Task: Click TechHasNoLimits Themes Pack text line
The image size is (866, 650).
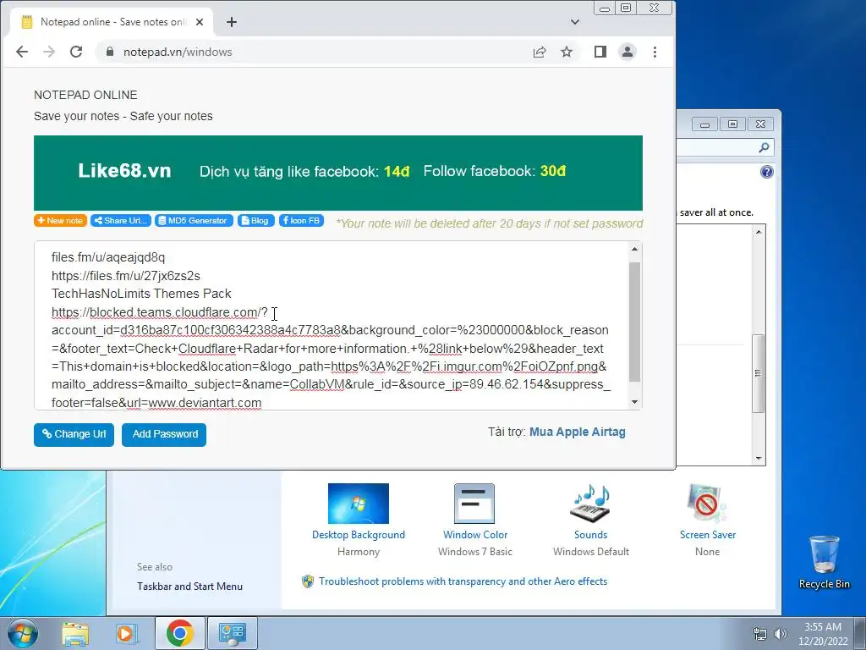Action: (x=141, y=294)
